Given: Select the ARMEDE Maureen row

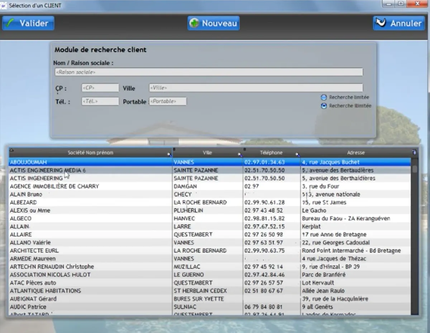Looking at the screenshot, I should pos(210,259).
